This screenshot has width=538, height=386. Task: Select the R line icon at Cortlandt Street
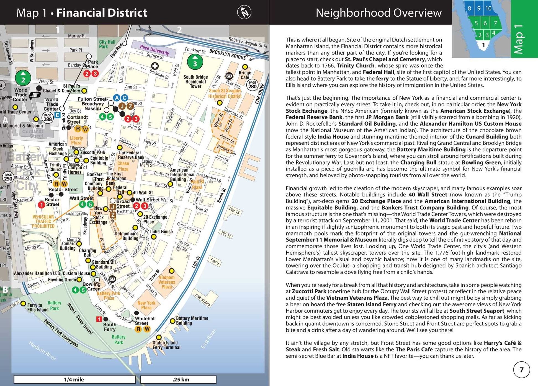coord(78,129)
